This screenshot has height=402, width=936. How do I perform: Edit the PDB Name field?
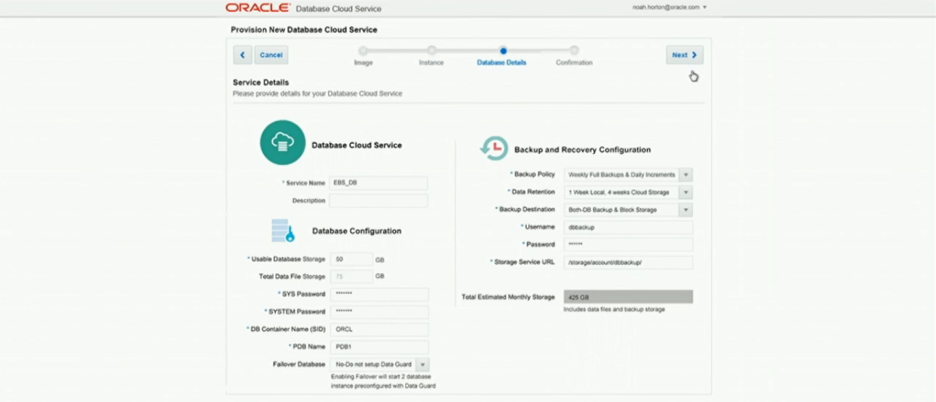(379, 347)
